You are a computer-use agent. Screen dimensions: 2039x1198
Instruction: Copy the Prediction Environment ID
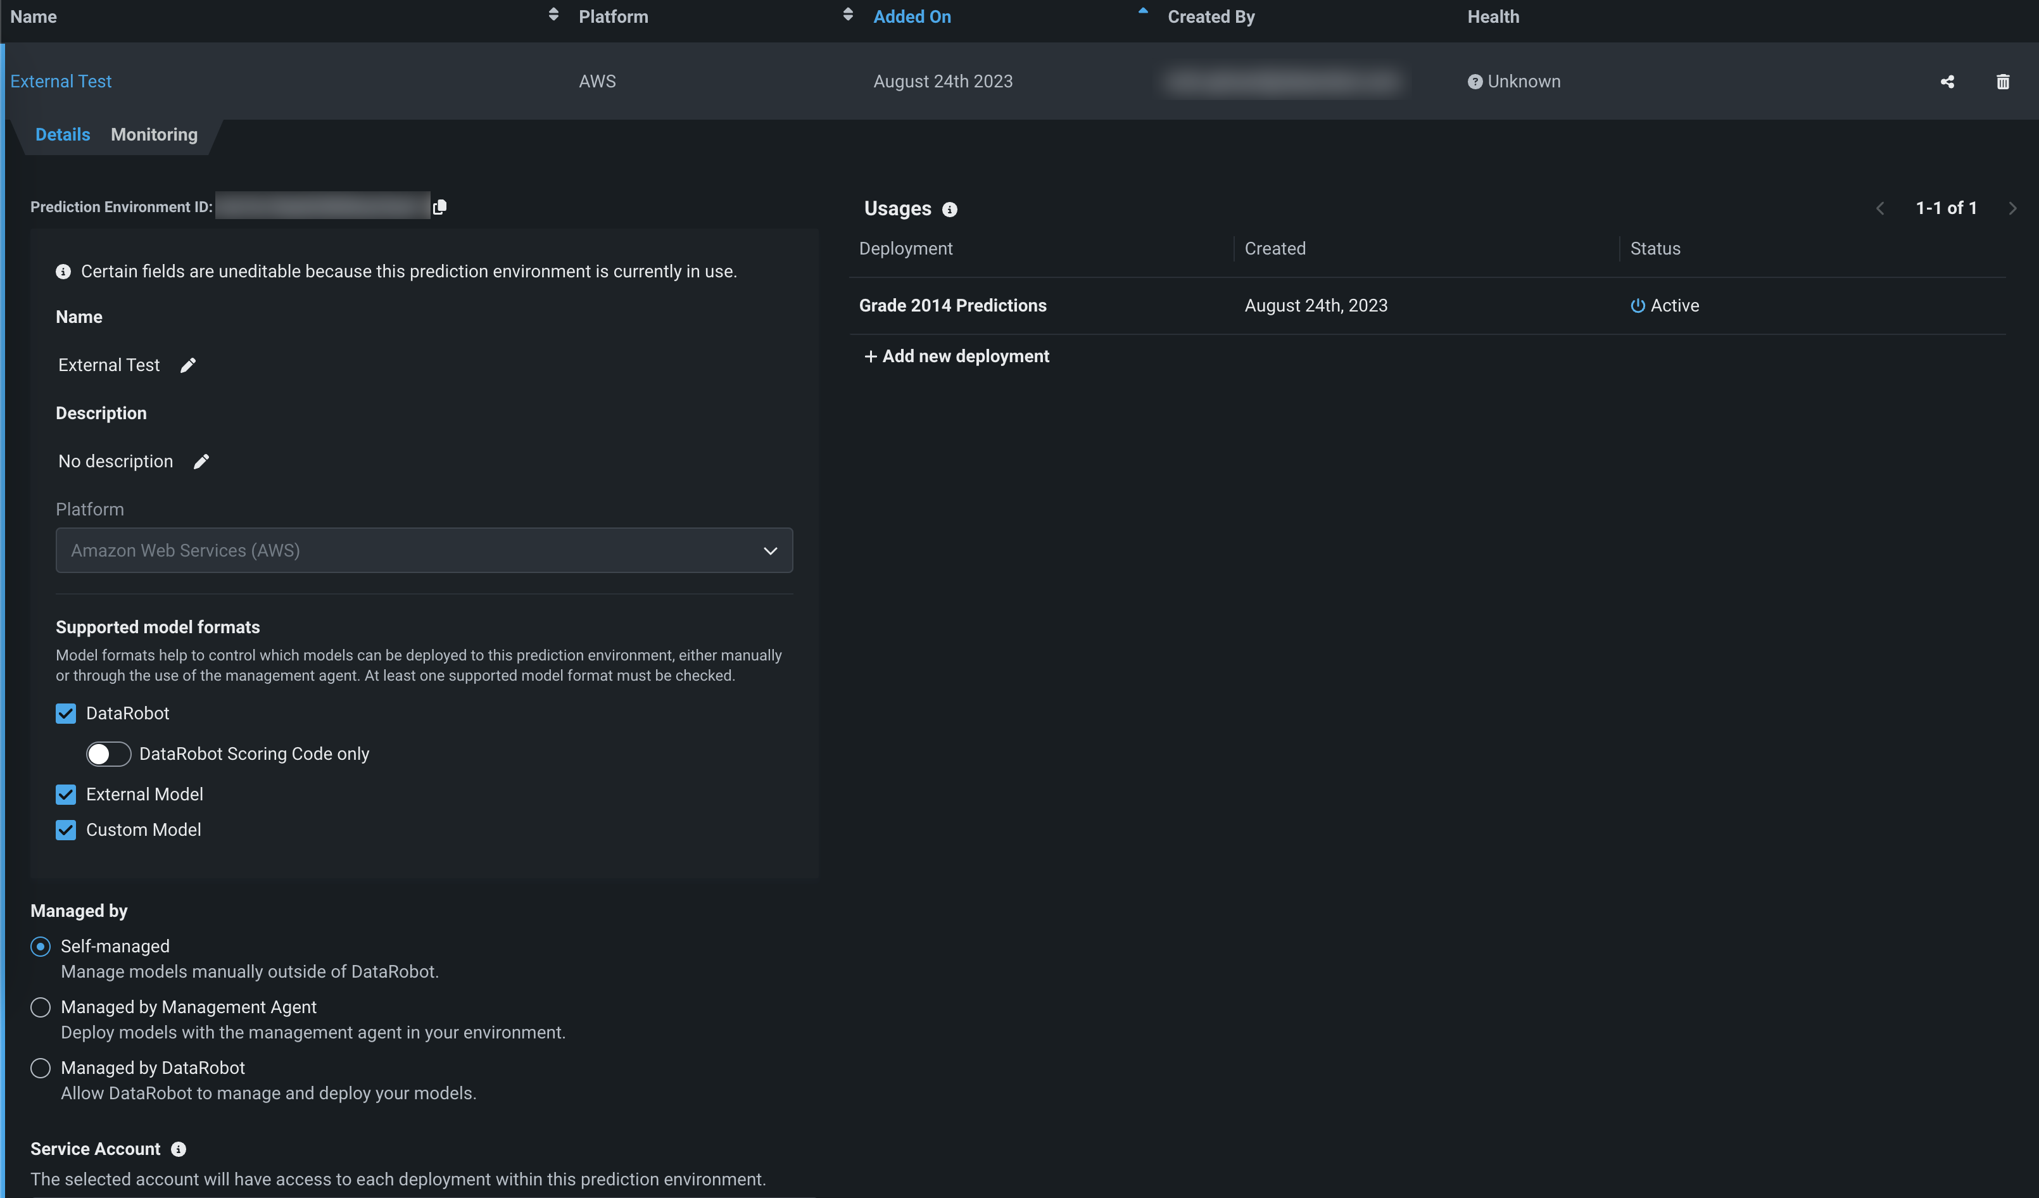pos(439,207)
